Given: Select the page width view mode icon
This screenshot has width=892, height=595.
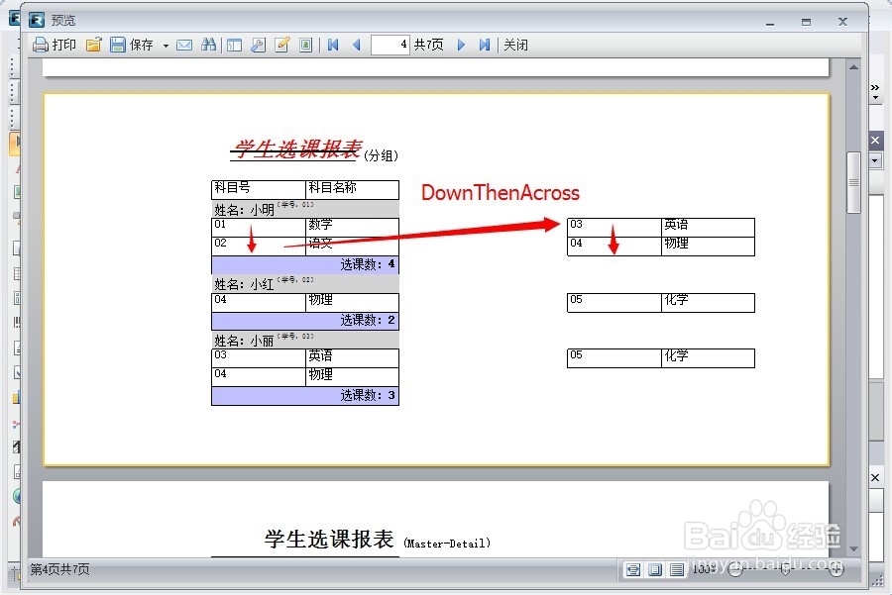Looking at the screenshot, I should click(x=633, y=569).
